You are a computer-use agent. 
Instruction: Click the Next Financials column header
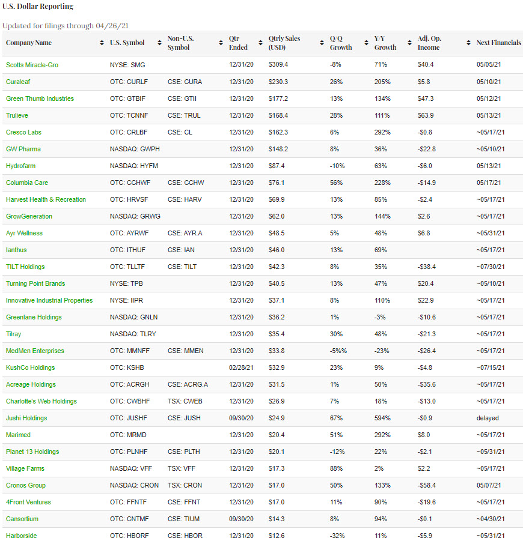point(498,43)
